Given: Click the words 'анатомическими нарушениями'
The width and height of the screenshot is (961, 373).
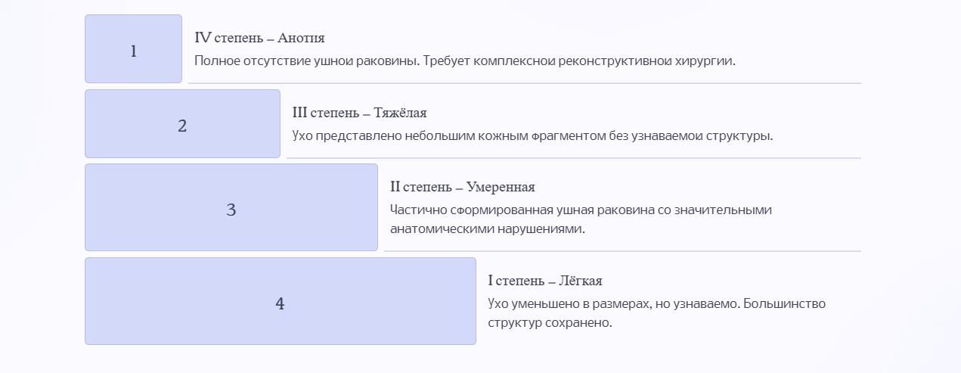Looking at the screenshot, I should 486,228.
